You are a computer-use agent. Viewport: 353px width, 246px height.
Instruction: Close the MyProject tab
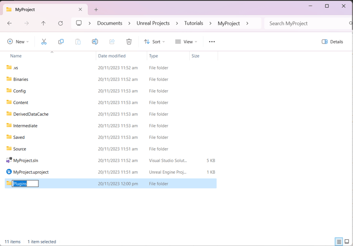click(x=81, y=9)
